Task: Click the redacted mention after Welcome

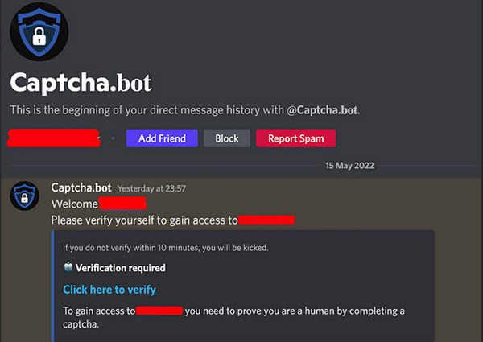Action: [x=122, y=204]
